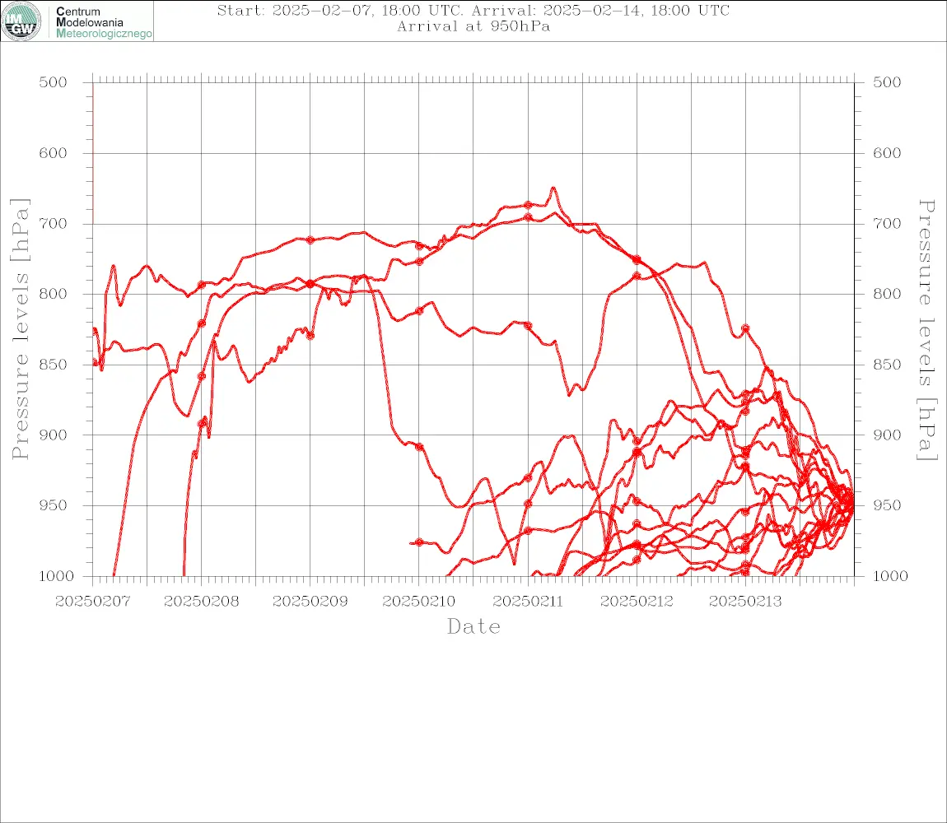Open the Centrum Modelowania Meteorologicznego banner link
Viewport: 947px width, 823px height.
pyautogui.click(x=77, y=21)
